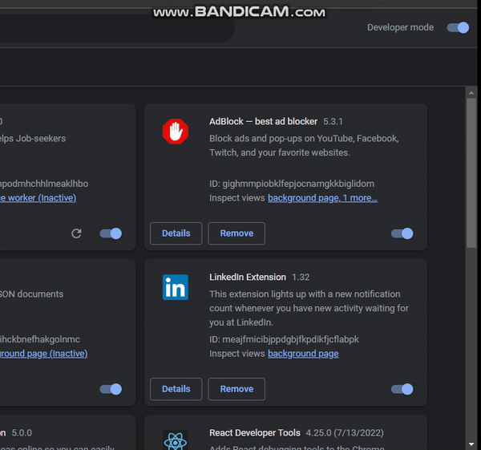
Task: Open AdBlock's background page inspect link
Action: click(x=304, y=197)
